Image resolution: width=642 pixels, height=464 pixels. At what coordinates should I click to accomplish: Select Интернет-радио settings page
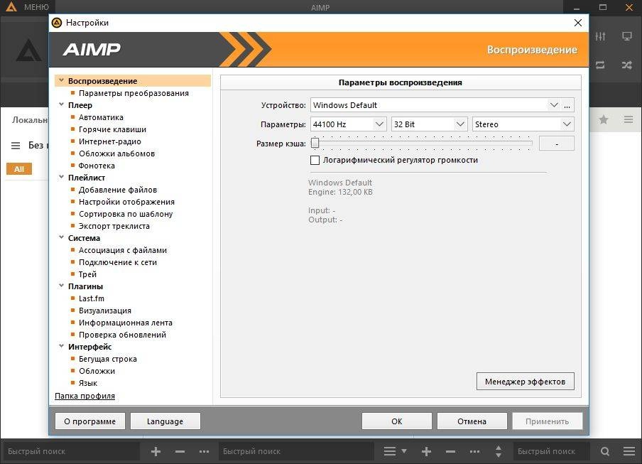(x=110, y=141)
